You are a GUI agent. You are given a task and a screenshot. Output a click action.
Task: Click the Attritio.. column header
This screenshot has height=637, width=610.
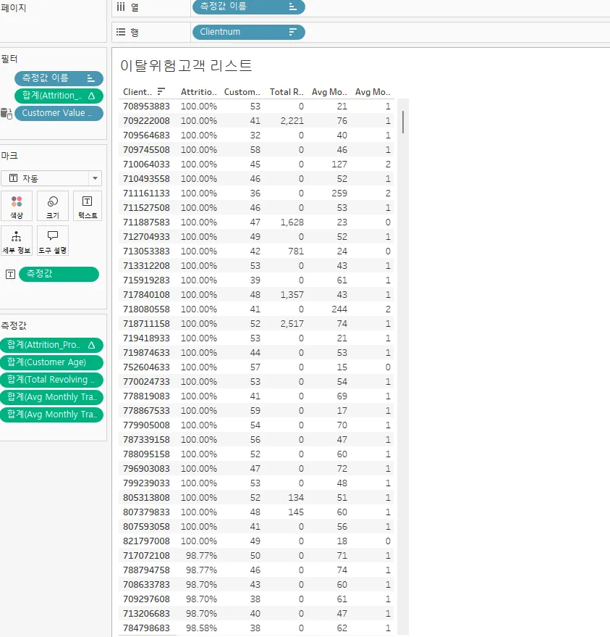[x=199, y=92]
